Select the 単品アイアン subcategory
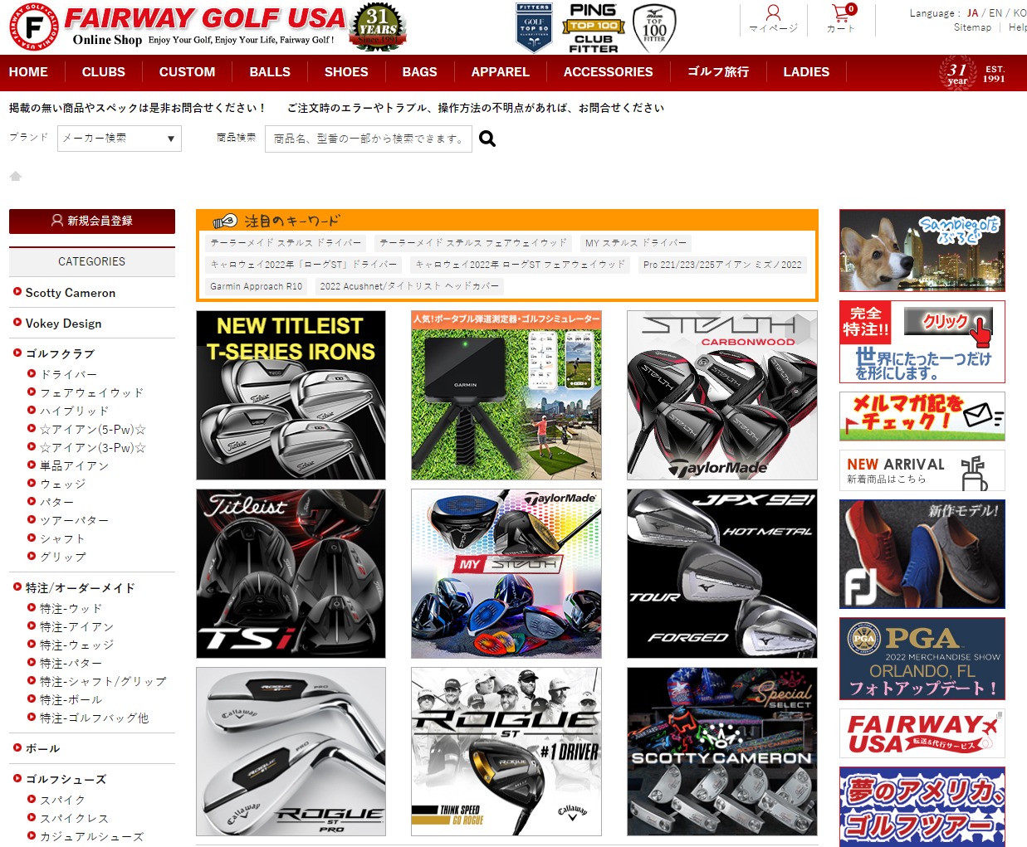 pyautogui.click(x=75, y=465)
